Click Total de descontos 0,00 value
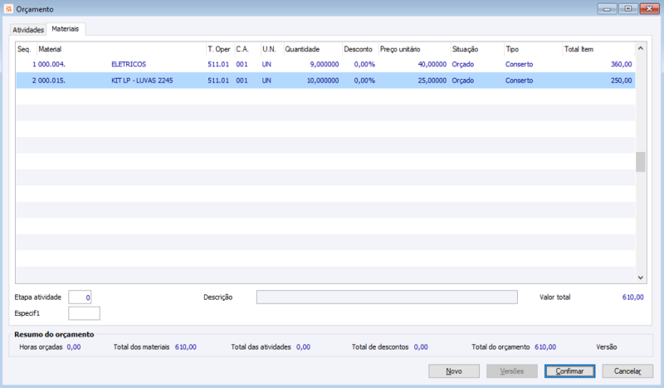Screen dimensions: 664x388 point(421,346)
